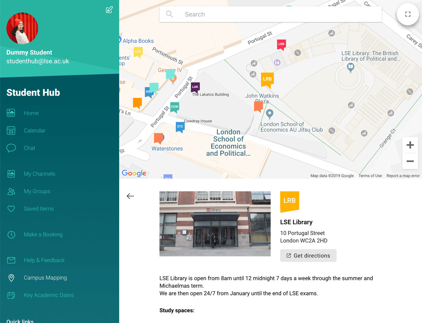
Task: Zoom in the map with plus
Action: [x=410, y=145]
